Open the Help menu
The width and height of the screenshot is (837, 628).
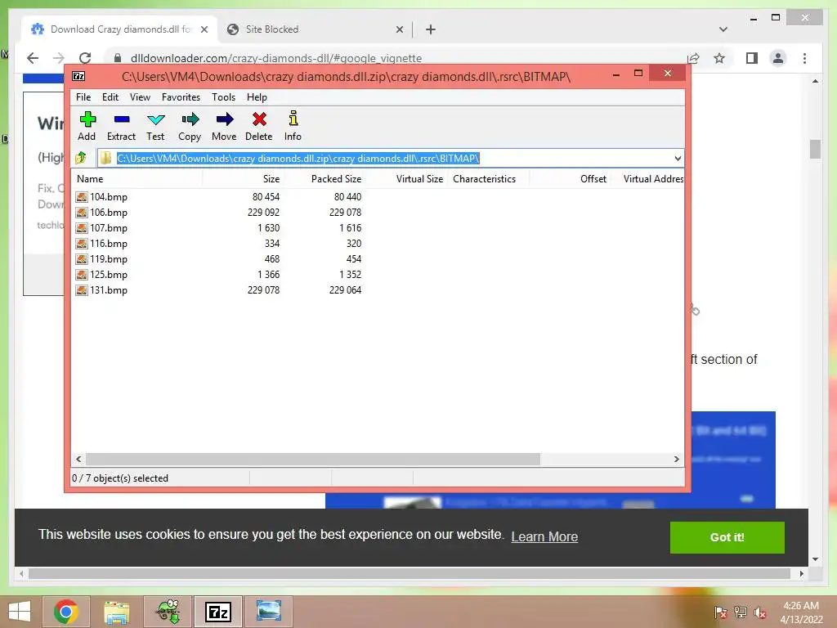coord(257,97)
